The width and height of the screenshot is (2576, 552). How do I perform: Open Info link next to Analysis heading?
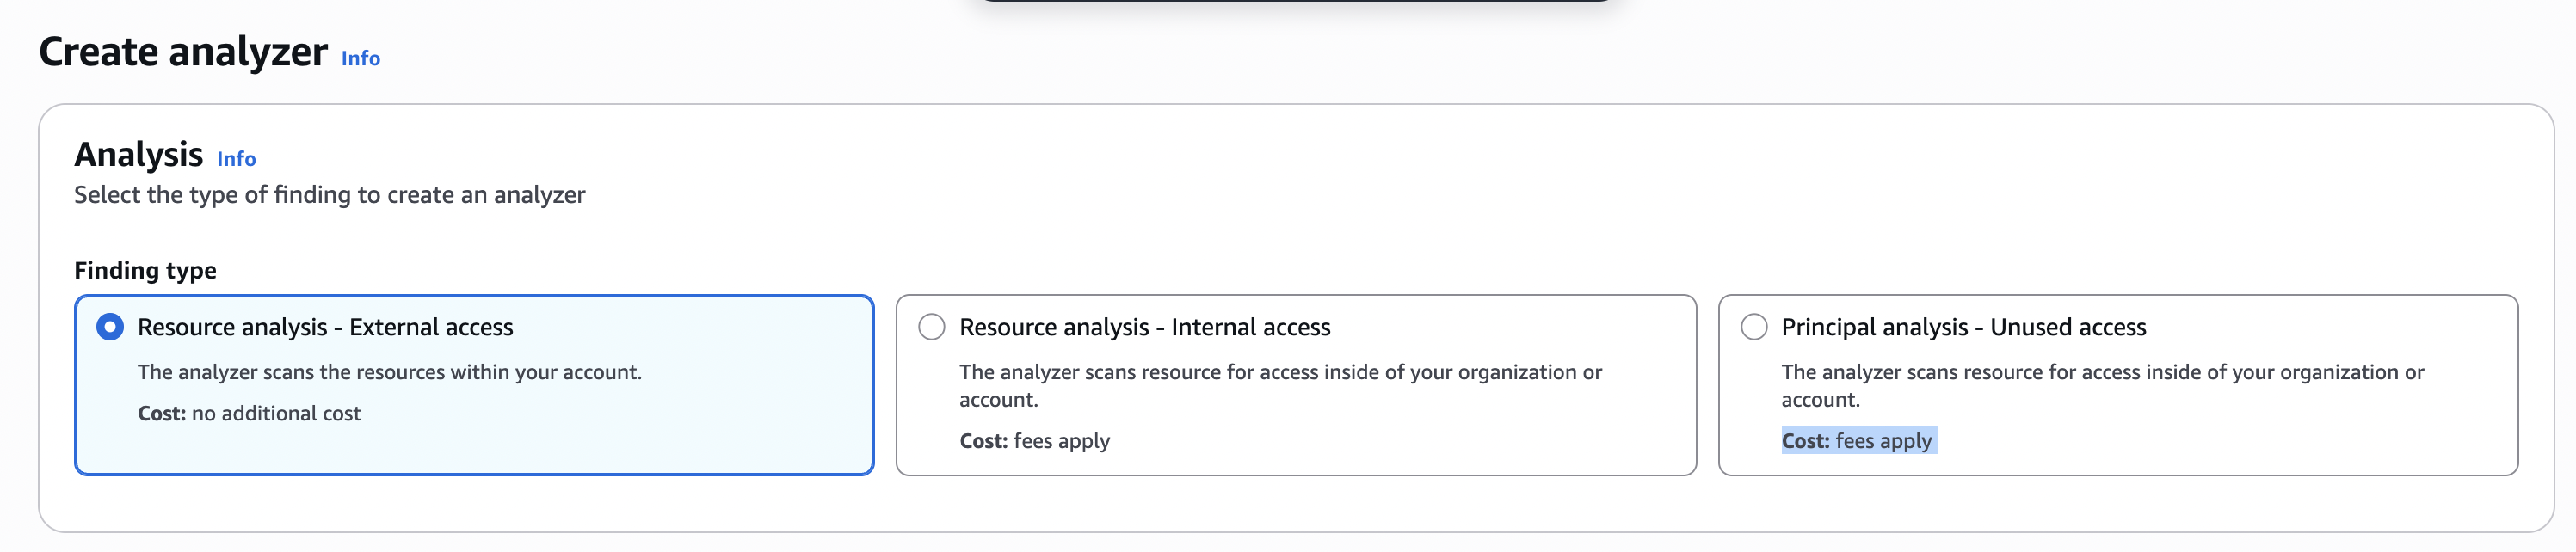coord(236,159)
